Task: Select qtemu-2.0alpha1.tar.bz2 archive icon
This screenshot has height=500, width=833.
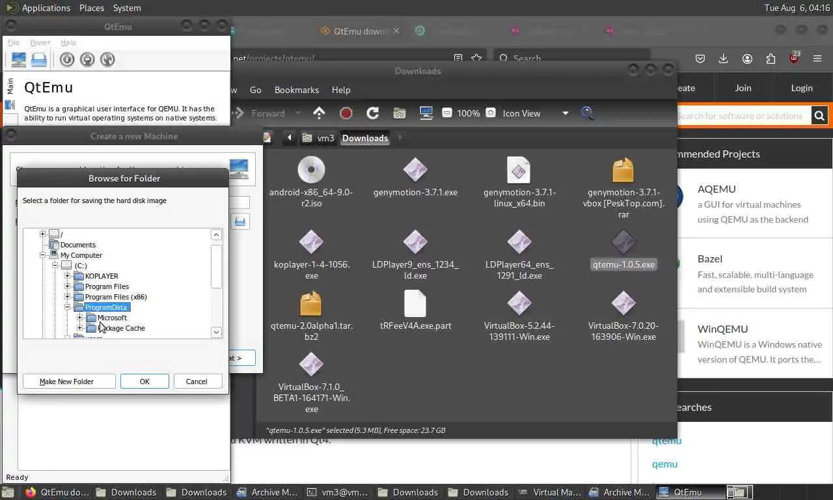Action: point(311,303)
